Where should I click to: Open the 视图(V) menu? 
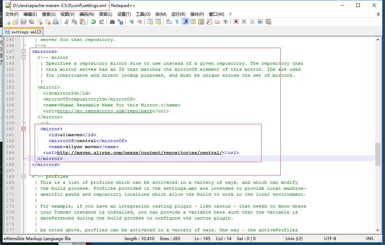67,14
